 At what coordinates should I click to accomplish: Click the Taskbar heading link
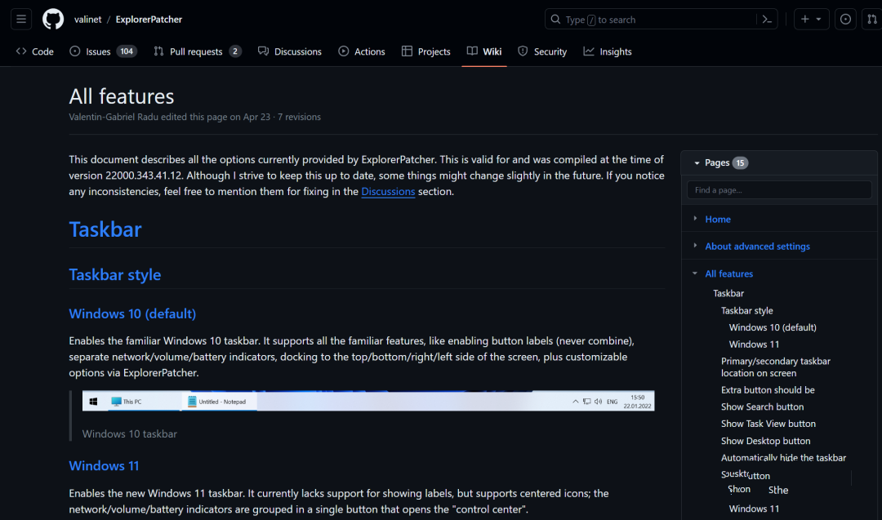[105, 229]
